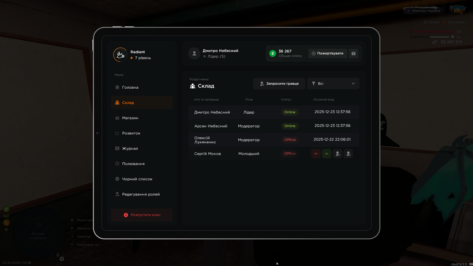The width and height of the screenshot is (473, 266).
Task: Click the Текстовий чат hint
Action: tap(88, 245)
